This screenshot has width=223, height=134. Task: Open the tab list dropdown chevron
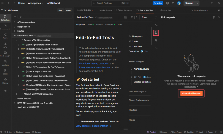[x=185, y=10]
